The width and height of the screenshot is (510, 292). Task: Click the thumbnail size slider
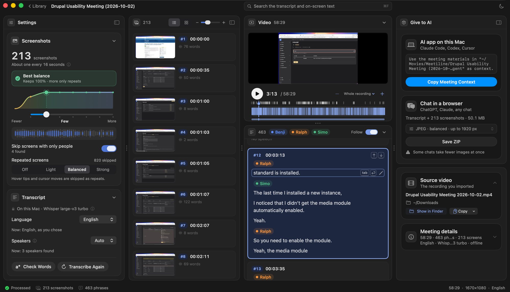pyautogui.click(x=210, y=22)
